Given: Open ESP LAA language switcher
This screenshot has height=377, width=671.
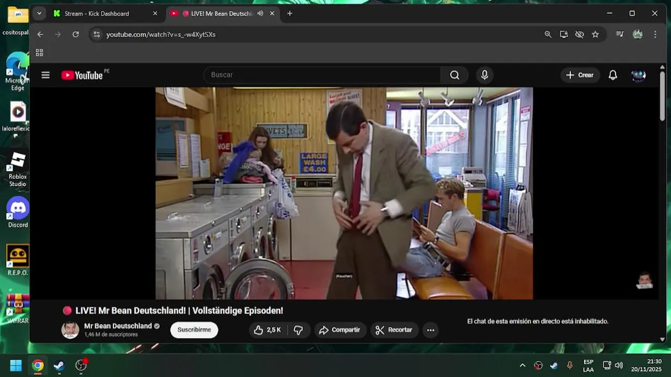Looking at the screenshot, I should (588, 365).
